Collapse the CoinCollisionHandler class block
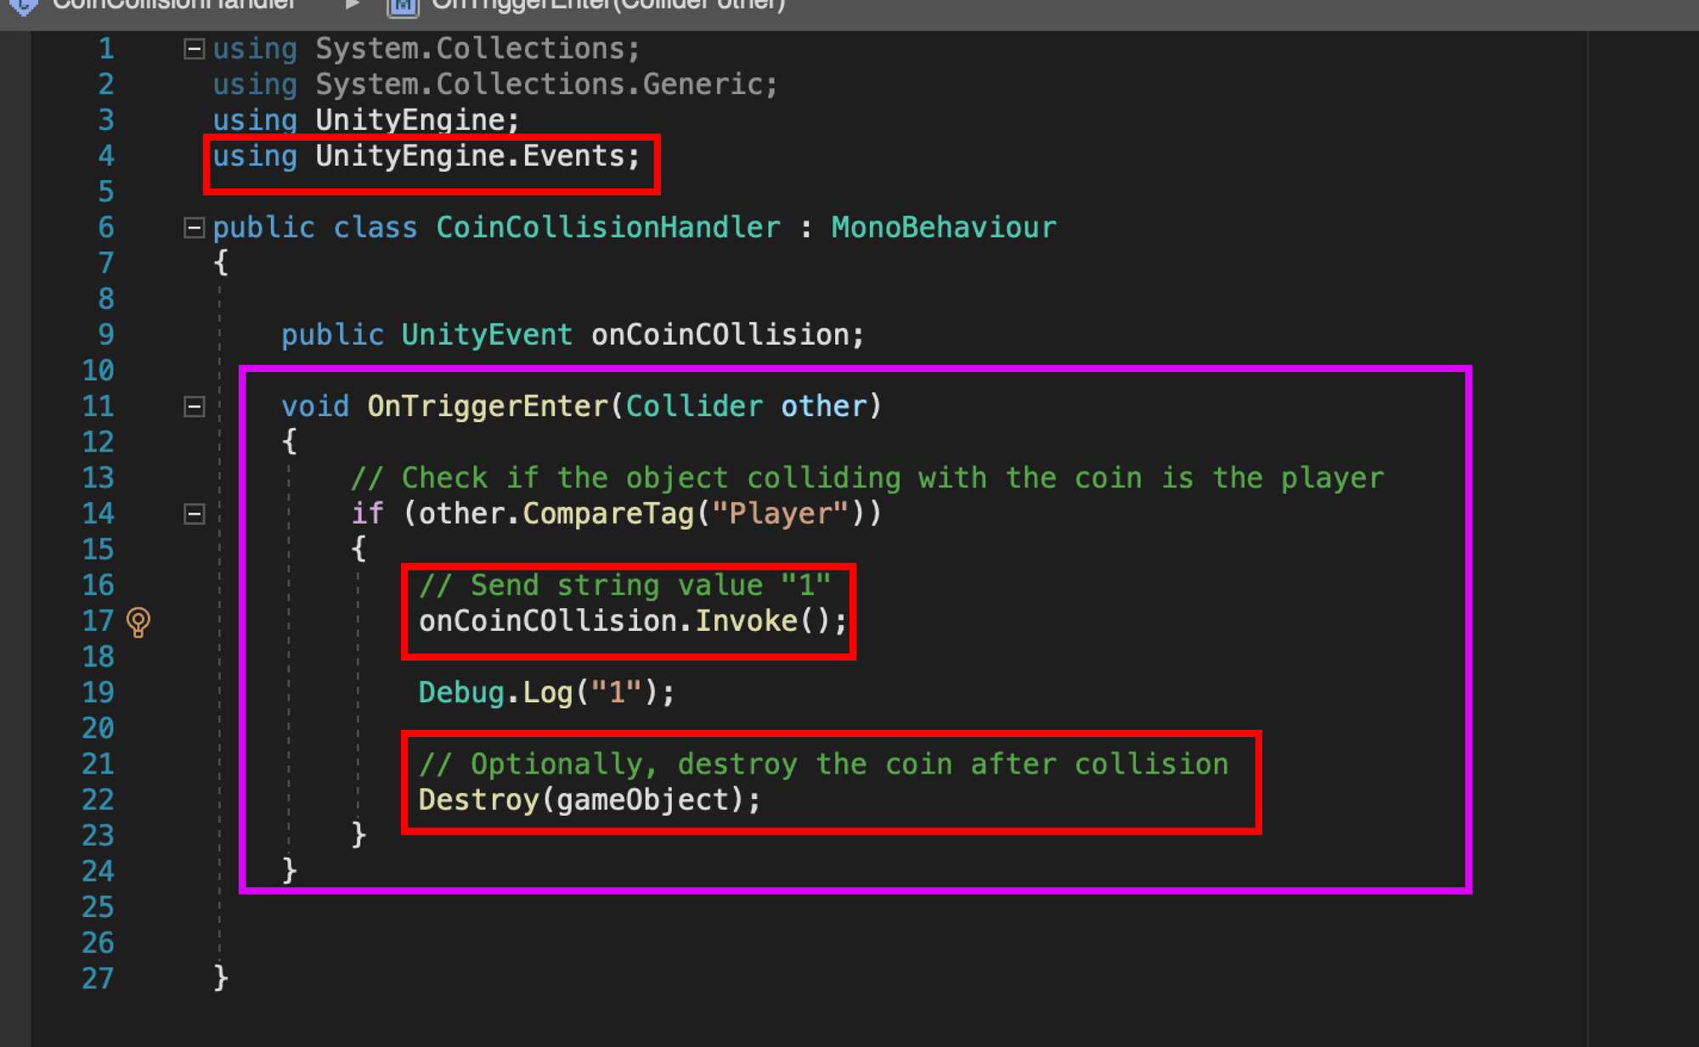 coord(195,228)
